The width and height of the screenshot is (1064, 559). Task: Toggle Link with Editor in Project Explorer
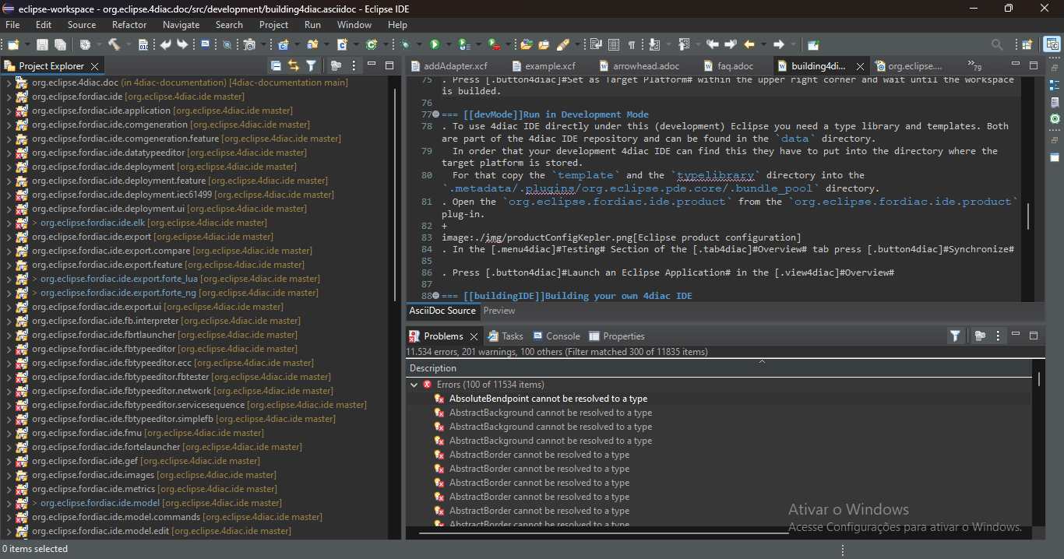tap(294, 66)
